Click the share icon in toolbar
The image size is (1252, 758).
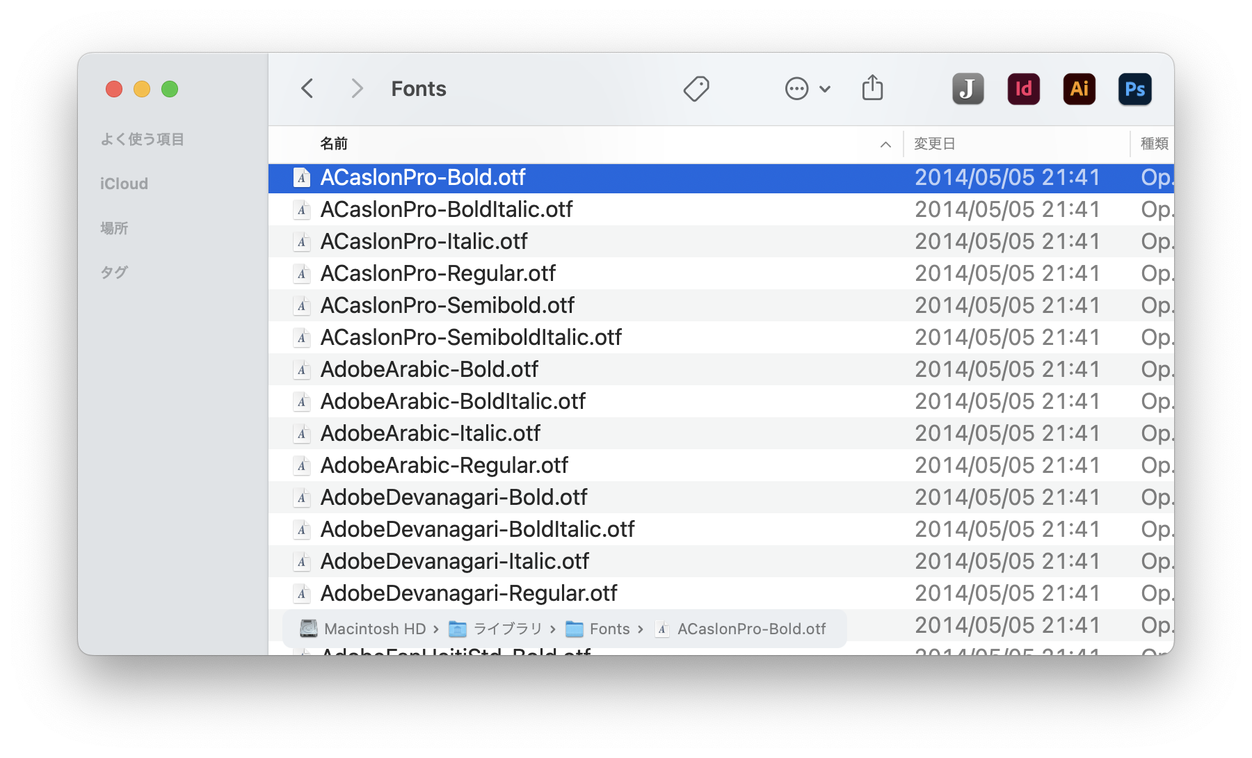click(x=872, y=88)
